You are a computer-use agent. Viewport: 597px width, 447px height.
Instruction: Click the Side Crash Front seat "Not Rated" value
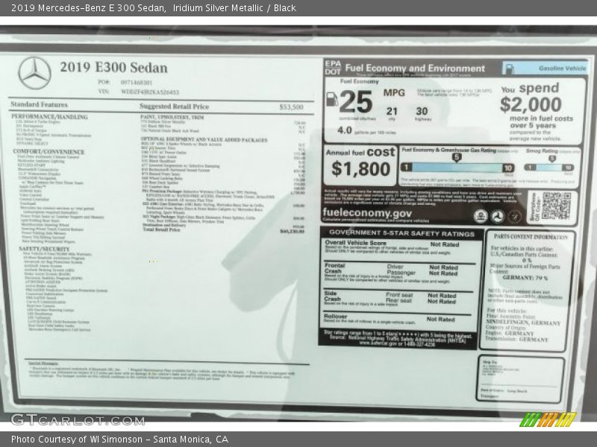click(x=442, y=295)
